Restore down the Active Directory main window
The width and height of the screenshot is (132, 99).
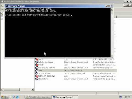pyautogui.click(x=128, y=2)
